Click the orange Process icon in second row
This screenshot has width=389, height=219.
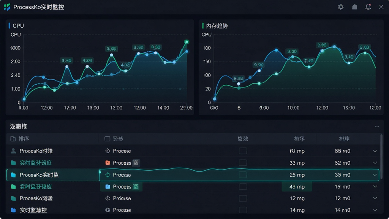coord(108,163)
